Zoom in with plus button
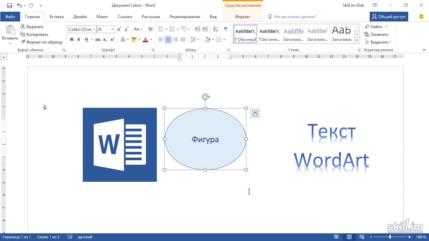 tap(410, 237)
